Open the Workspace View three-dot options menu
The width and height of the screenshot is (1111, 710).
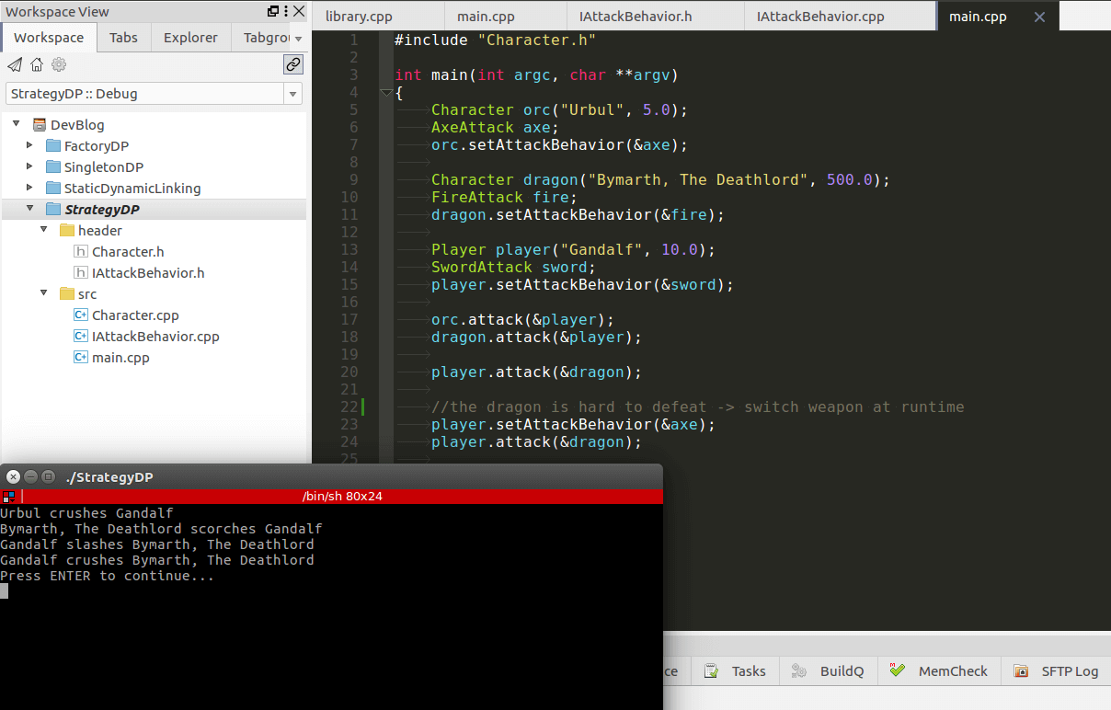pyautogui.click(x=286, y=12)
